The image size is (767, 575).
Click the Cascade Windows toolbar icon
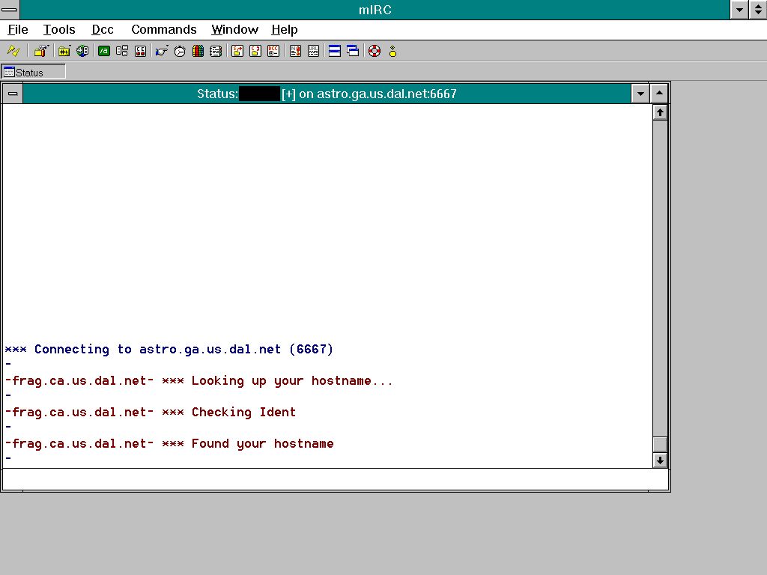(353, 51)
